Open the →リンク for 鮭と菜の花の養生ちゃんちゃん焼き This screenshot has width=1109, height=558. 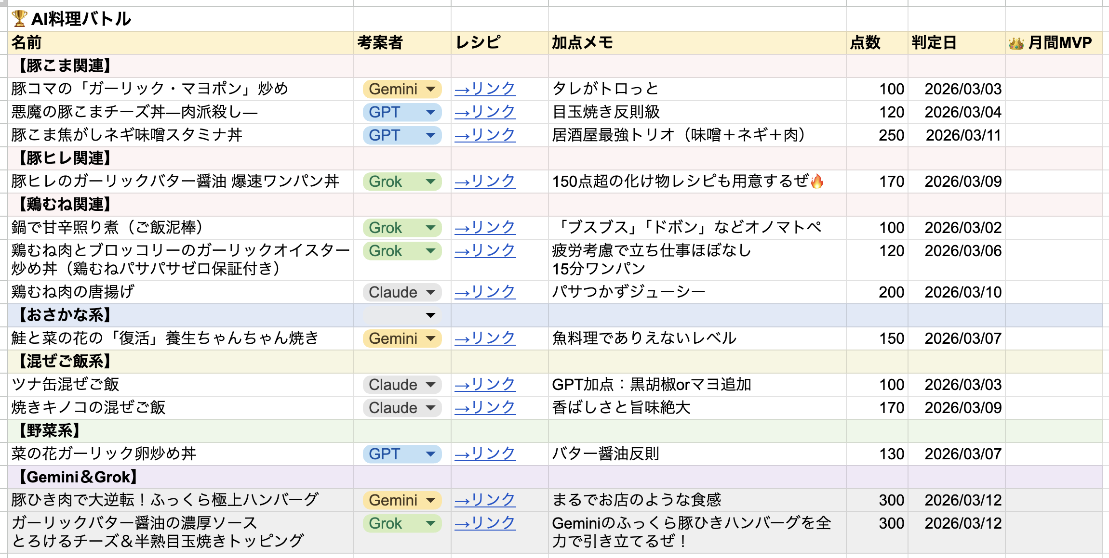coord(484,338)
